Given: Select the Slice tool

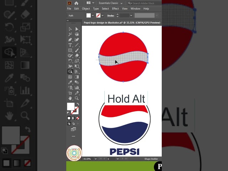Looking at the screenshot, I should click(77, 93).
